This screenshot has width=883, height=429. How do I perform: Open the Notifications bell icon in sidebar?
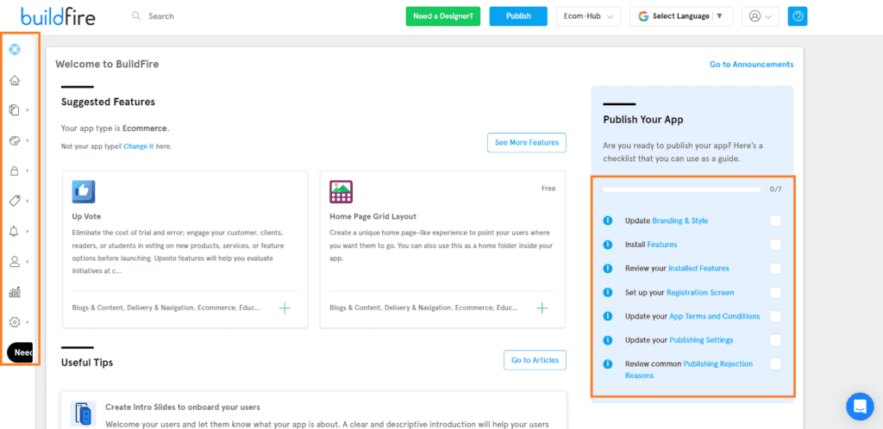15,231
